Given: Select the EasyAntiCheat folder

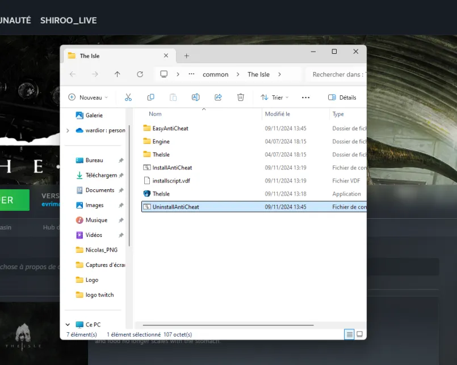Looking at the screenshot, I should tap(170, 128).
